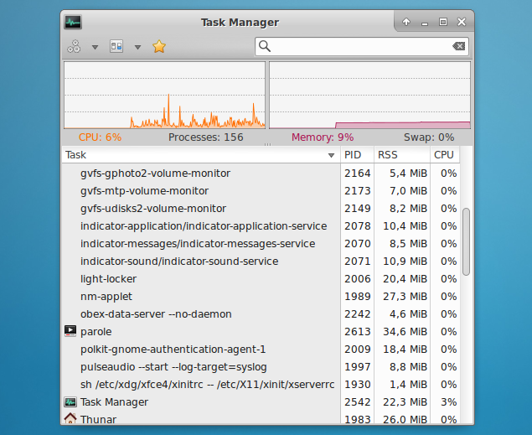Sort by PID column header
The height and width of the screenshot is (435, 532).
coord(357,155)
